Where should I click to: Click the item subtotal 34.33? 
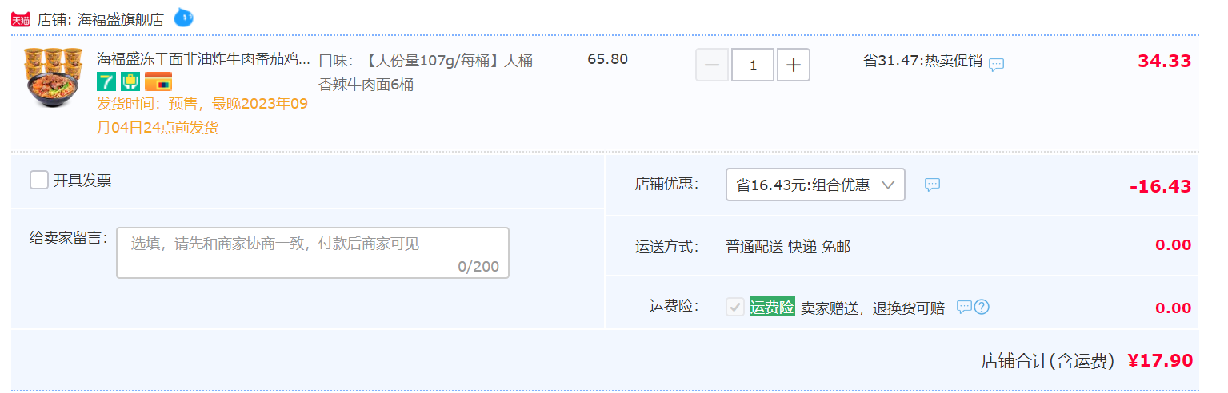pyautogui.click(x=1165, y=61)
